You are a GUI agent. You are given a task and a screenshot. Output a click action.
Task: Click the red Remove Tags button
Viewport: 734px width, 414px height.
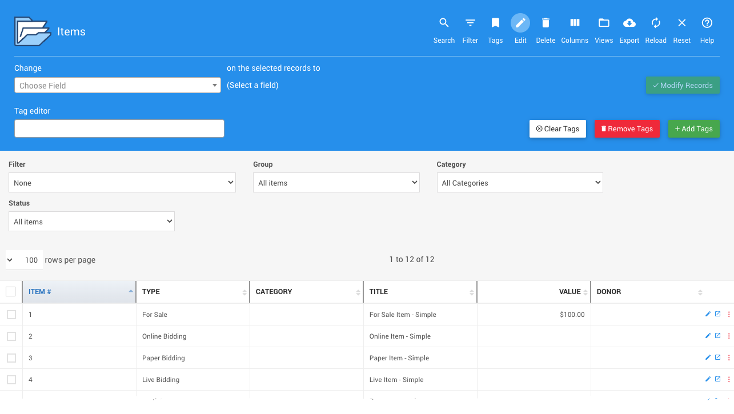(x=627, y=129)
